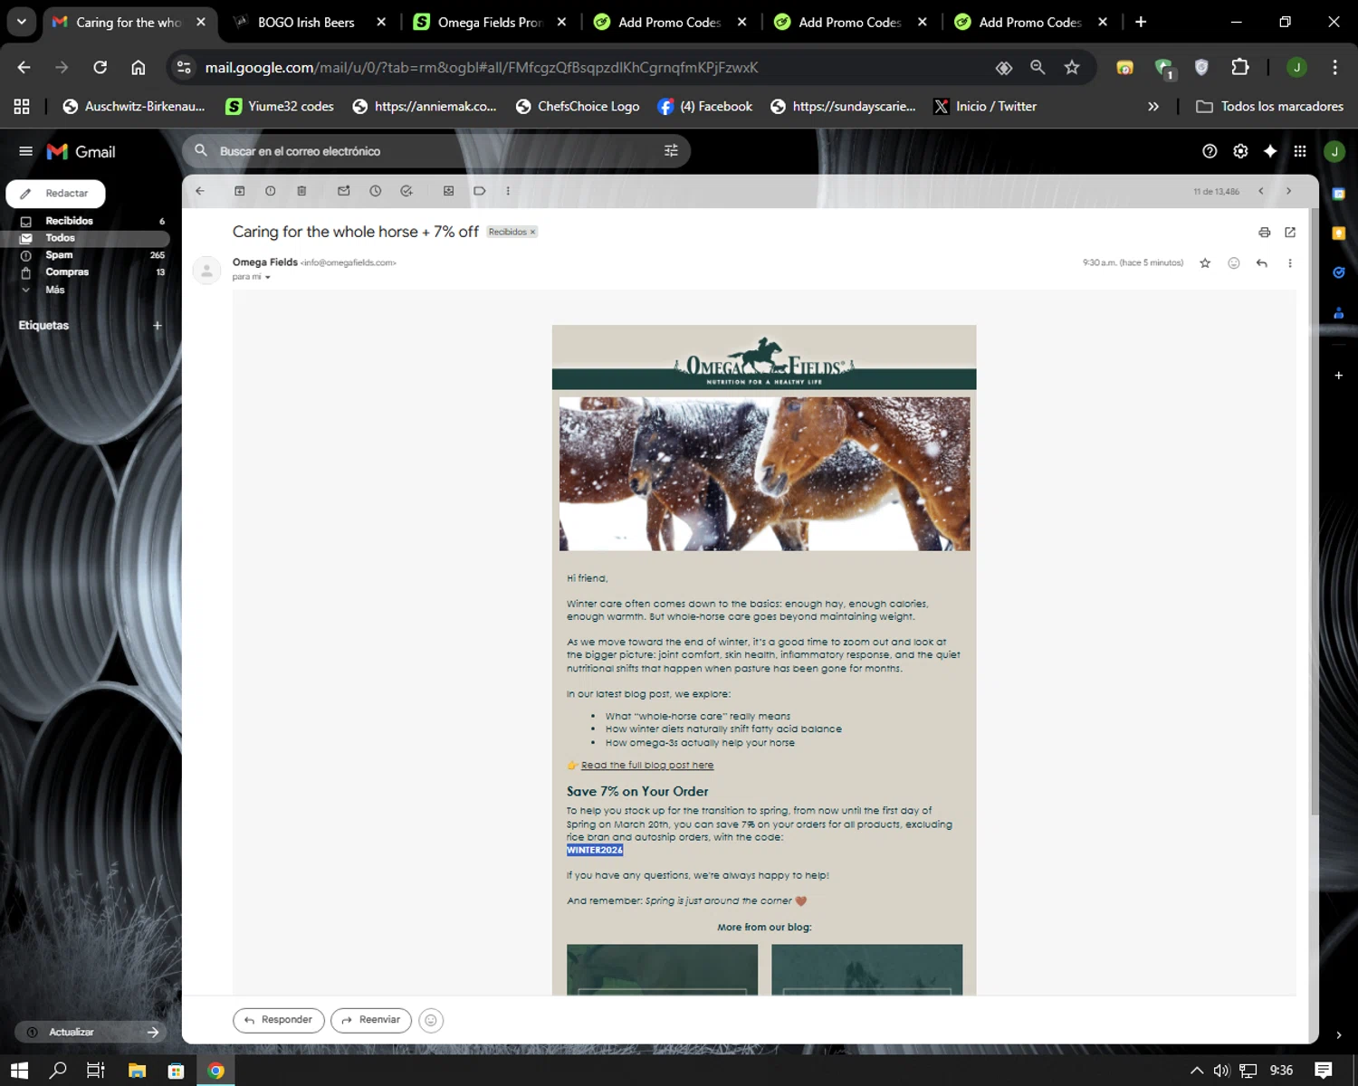The height and width of the screenshot is (1086, 1358).
Task: Get add-ons plus in side panel
Action: tap(1339, 375)
